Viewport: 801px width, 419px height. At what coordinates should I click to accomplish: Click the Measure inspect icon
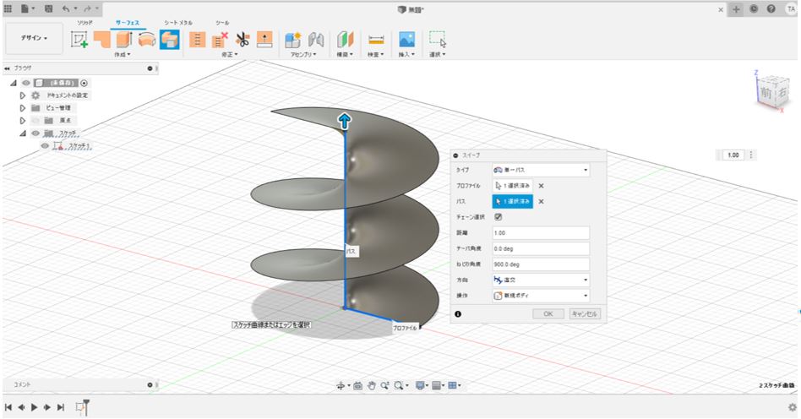click(x=376, y=40)
